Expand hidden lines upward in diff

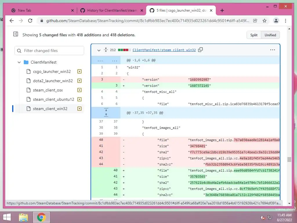[x=106, y=115]
